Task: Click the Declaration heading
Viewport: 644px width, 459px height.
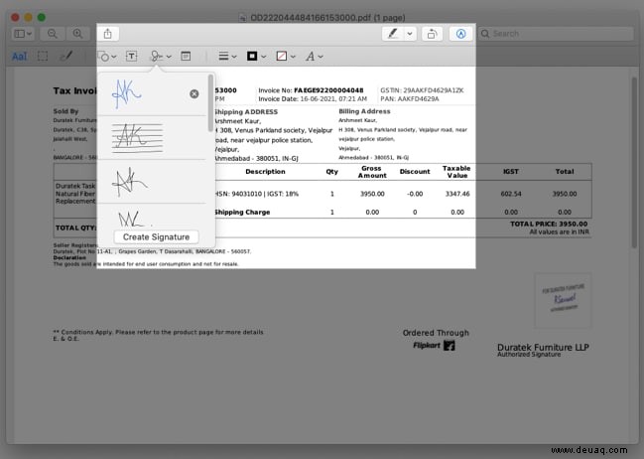Action: tap(69, 258)
